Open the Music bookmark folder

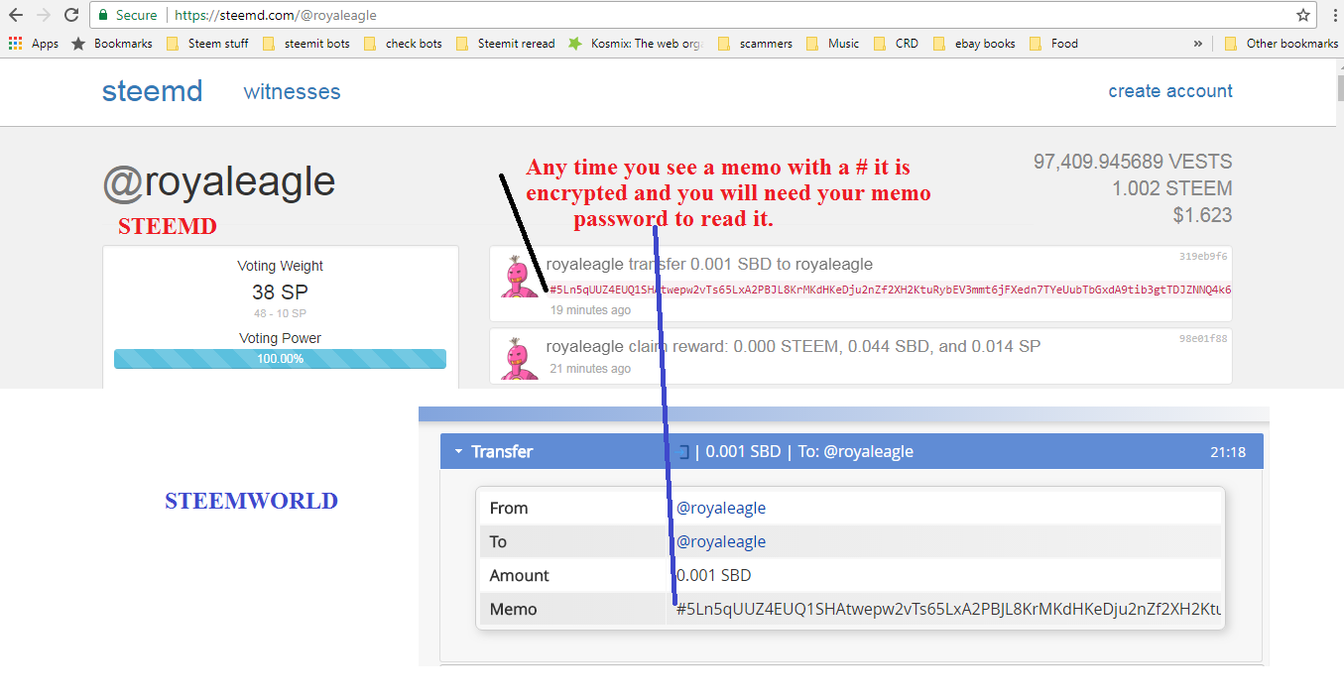pos(833,44)
